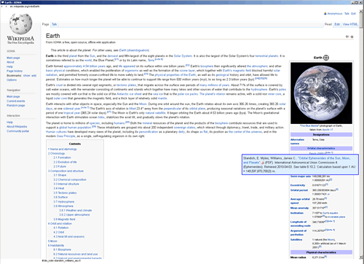Open Orbital Ephemerides link in reference popup
The image size is (364, 264).
point(324,158)
